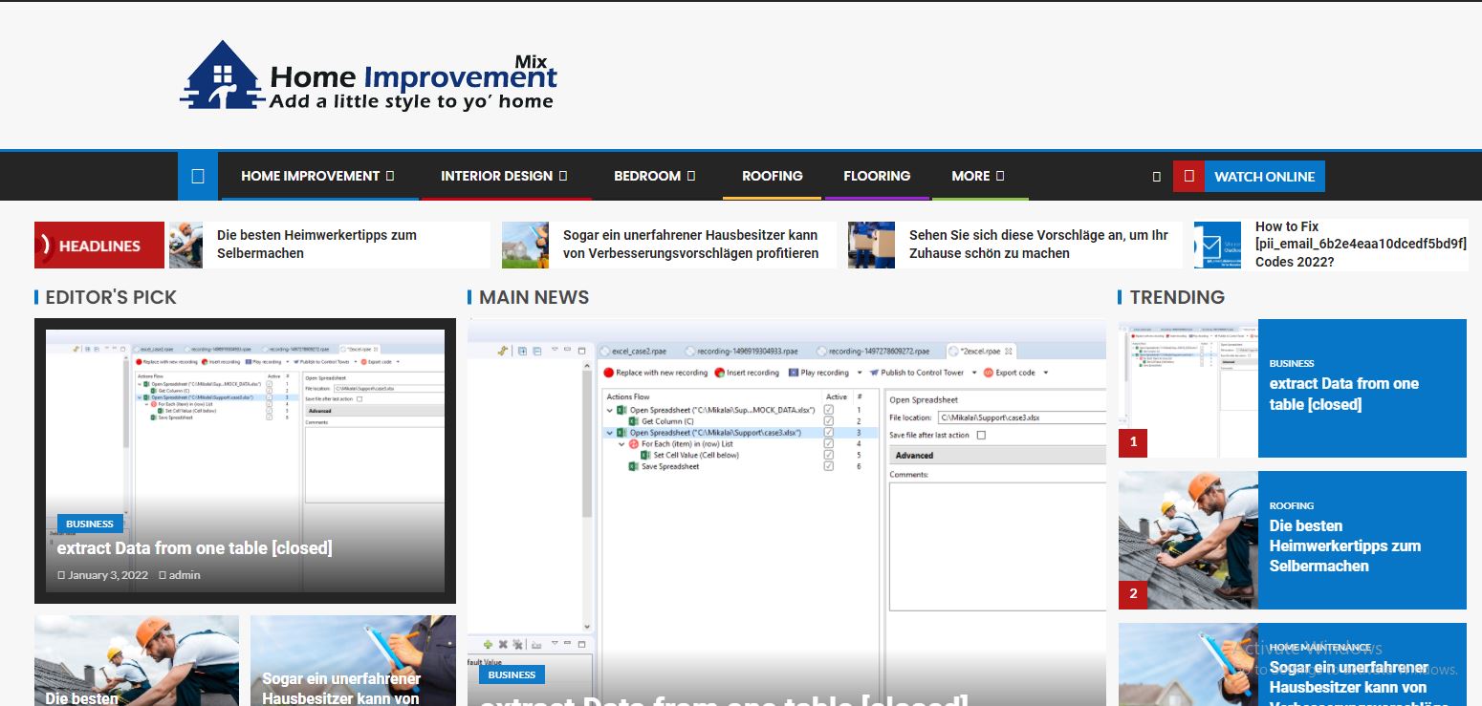Go to the Flooring menu item

click(877, 176)
